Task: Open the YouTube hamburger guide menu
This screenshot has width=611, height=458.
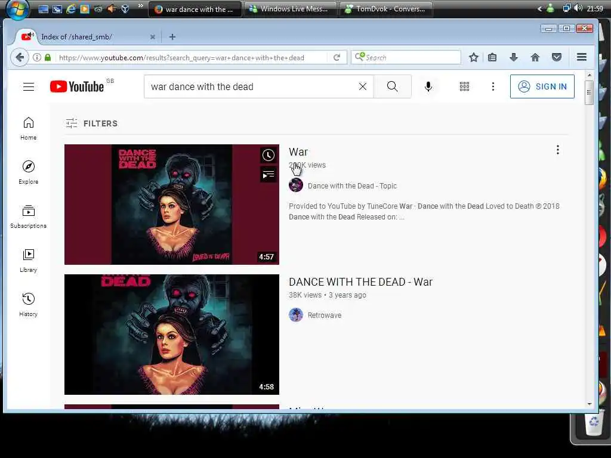Action: pos(29,86)
